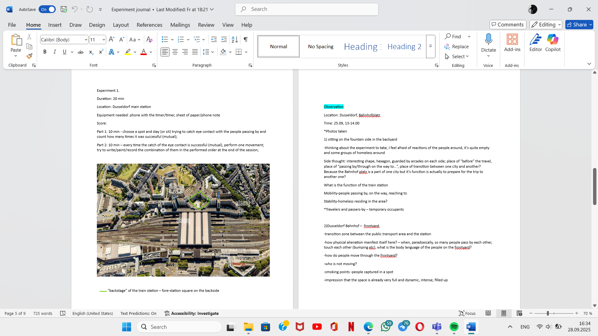Image resolution: width=598 pixels, height=336 pixels.
Task: Toggle the AutoSave switch
Action: click(x=47, y=9)
